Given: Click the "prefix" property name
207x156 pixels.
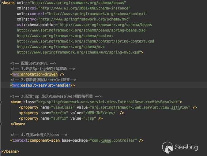Looking at the screenshot, I should coord(60,113).
